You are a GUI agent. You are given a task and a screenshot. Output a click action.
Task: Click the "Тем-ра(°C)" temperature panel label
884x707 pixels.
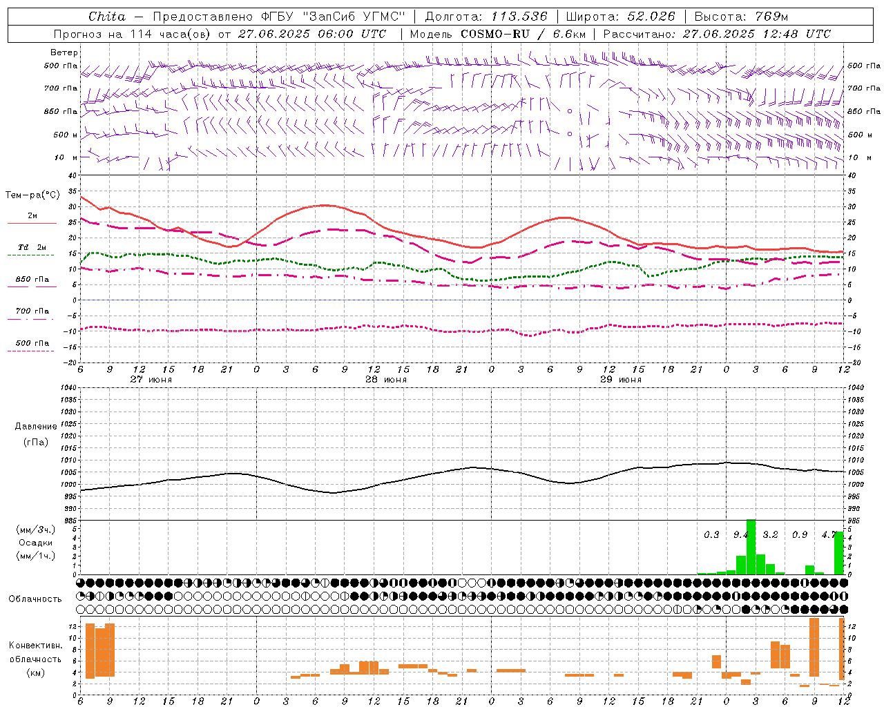tap(32, 195)
